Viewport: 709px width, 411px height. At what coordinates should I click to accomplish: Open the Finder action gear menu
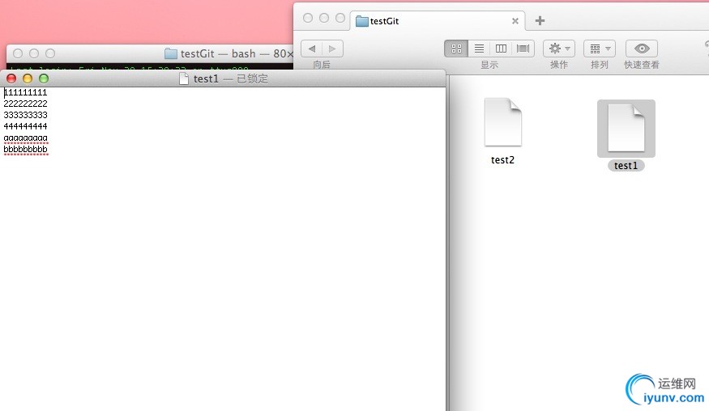coord(559,49)
